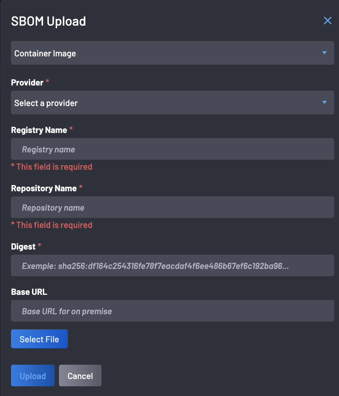Screen dimensions: 339x396
Task: Click the required error under Registry name
Action: [x=52, y=167]
